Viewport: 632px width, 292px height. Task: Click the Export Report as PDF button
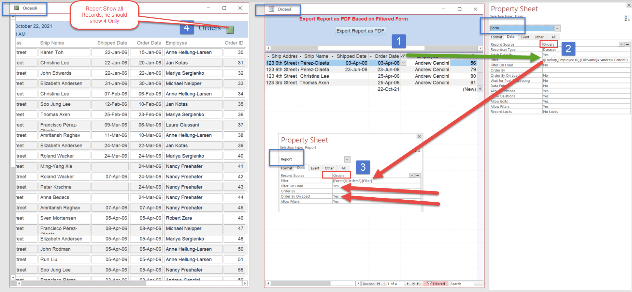tap(360, 31)
